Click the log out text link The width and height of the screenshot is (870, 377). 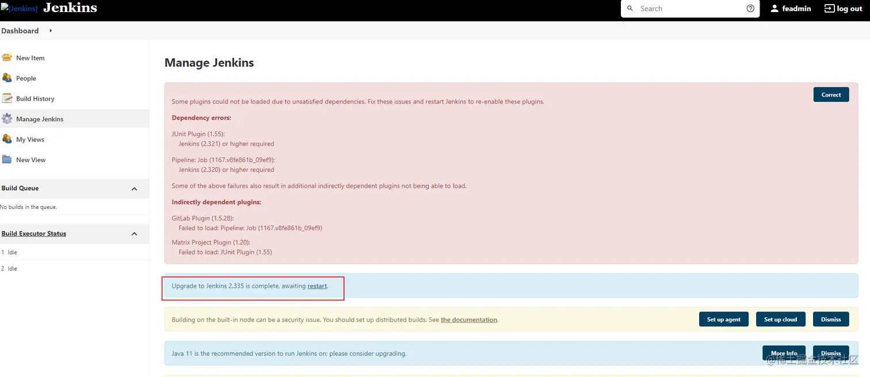849,9
